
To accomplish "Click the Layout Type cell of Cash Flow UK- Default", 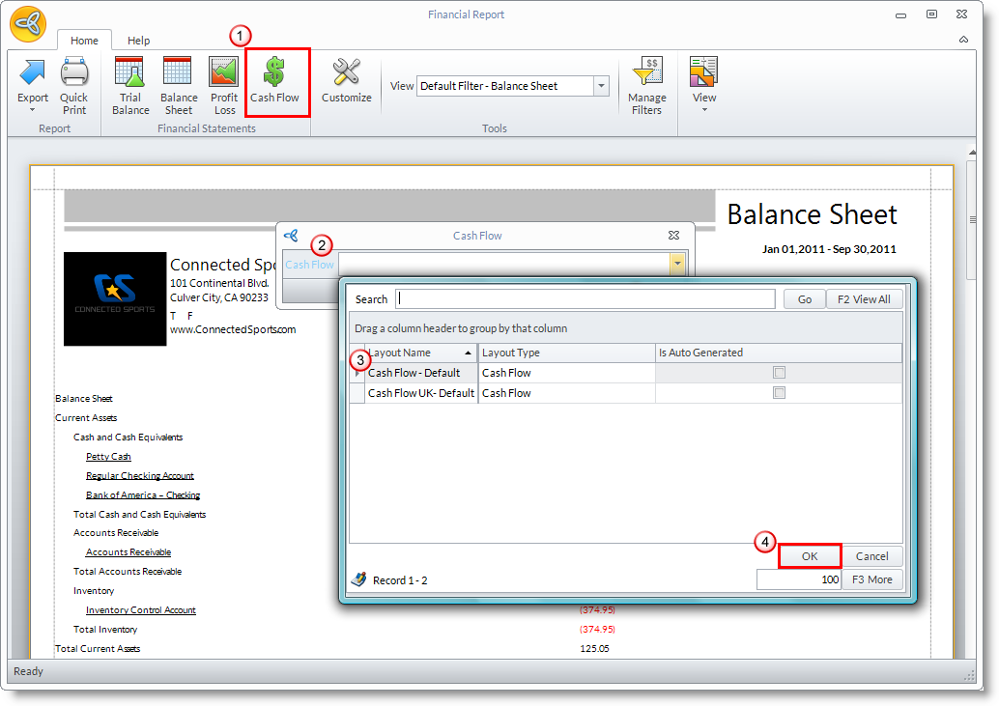I will (566, 393).
